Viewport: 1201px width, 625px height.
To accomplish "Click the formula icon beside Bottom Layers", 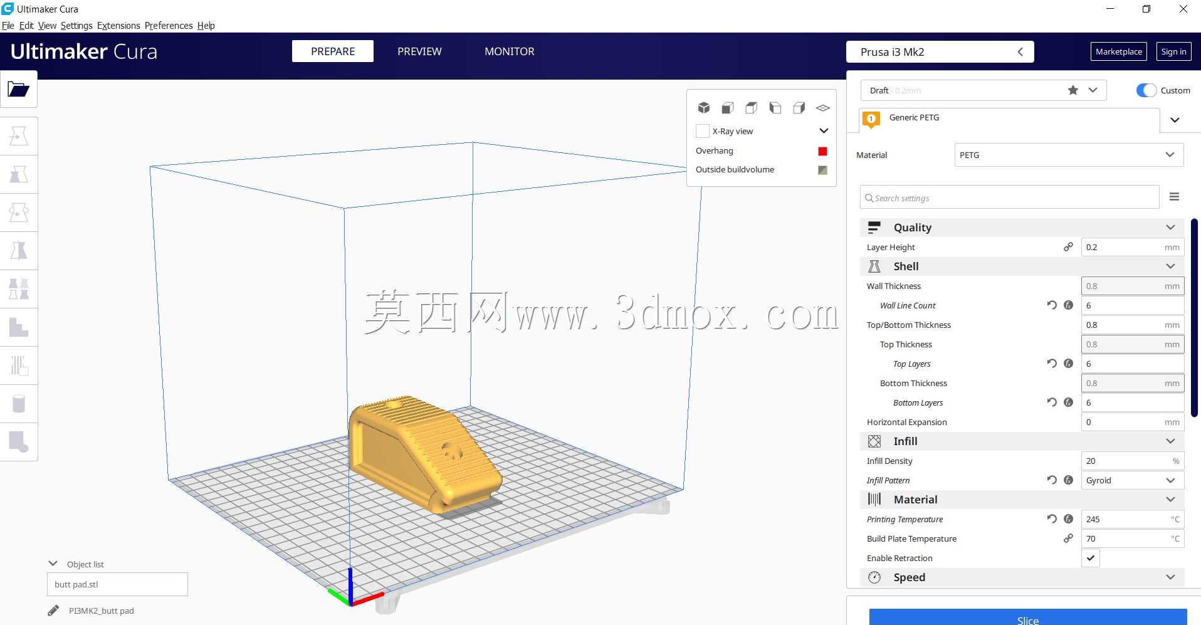I will point(1069,402).
